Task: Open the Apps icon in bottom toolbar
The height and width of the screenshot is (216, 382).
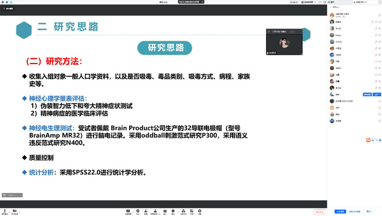Action: pos(192,212)
